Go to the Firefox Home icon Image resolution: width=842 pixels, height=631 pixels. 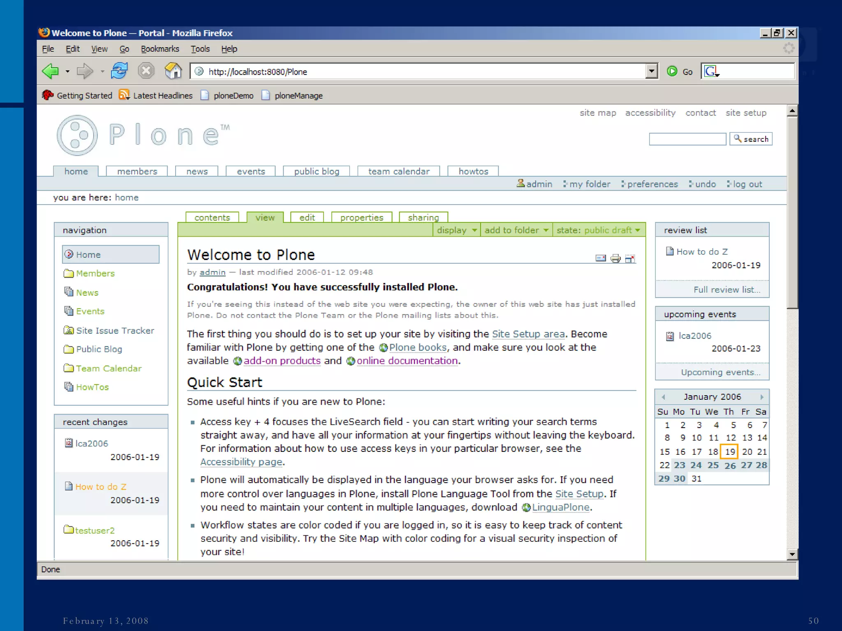[173, 71]
